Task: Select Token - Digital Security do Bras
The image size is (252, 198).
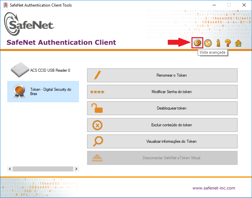Action: point(43,91)
